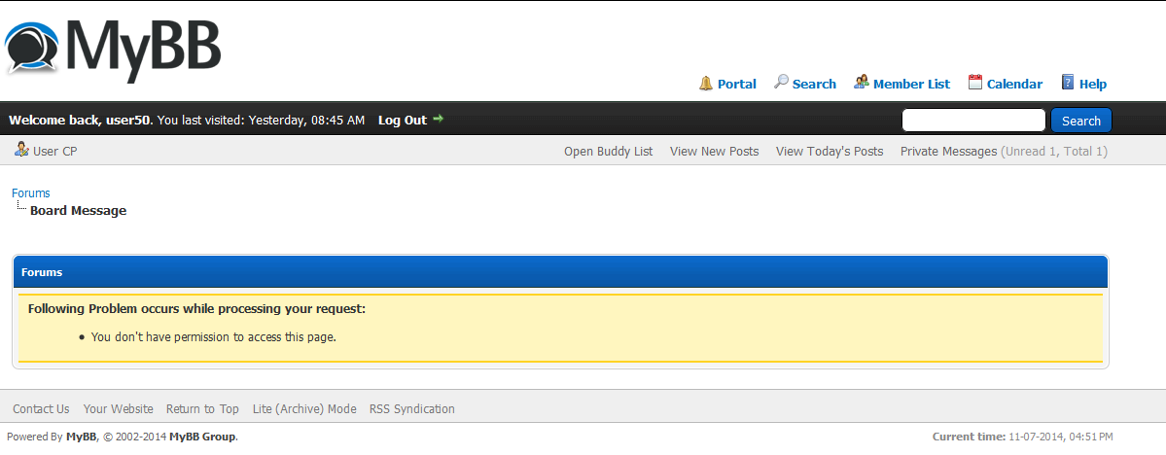This screenshot has width=1166, height=455.
Task: Click the Portal bell icon
Action: 706,84
